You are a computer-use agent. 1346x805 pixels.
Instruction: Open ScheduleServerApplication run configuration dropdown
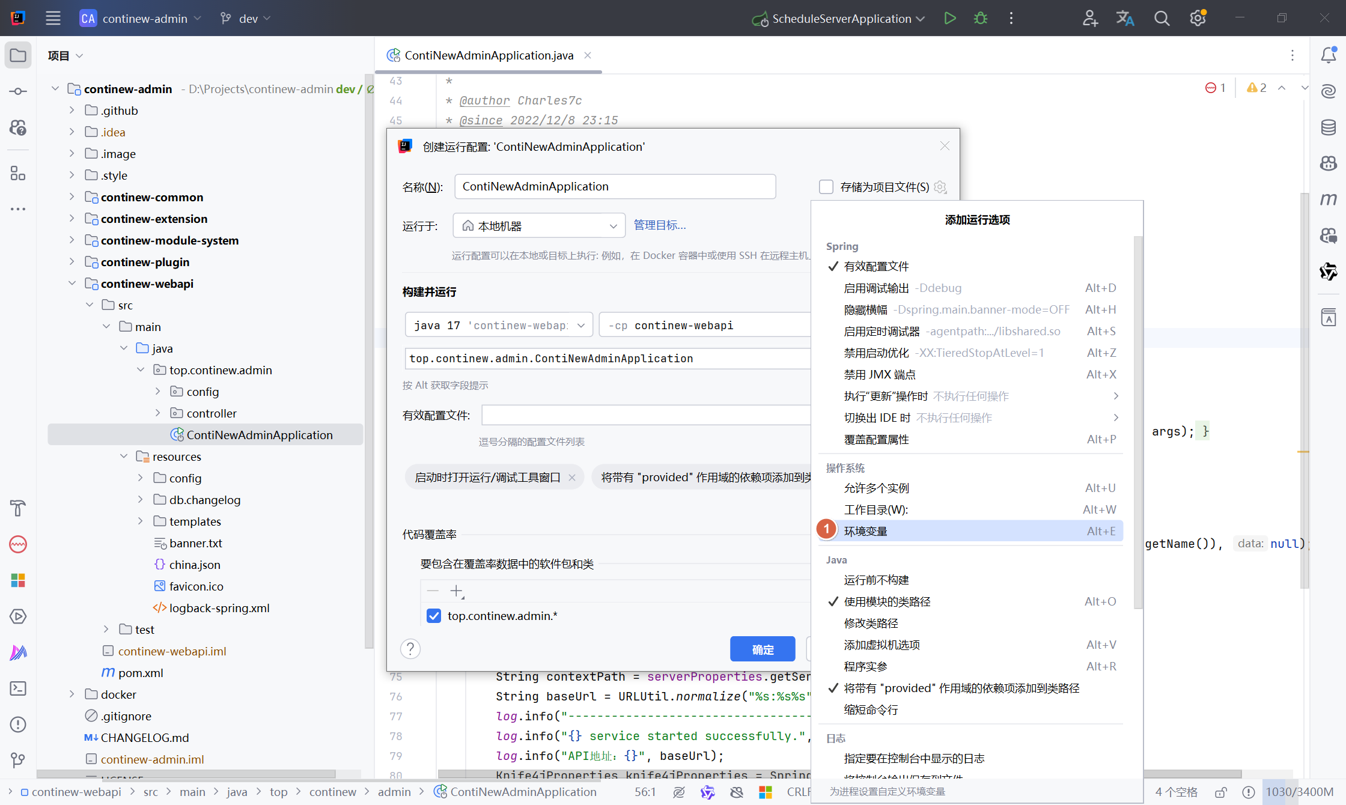pos(838,19)
